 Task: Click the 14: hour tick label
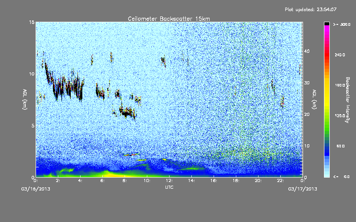(191, 181)
